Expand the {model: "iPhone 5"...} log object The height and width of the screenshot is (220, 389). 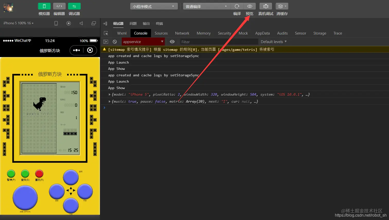click(x=110, y=95)
